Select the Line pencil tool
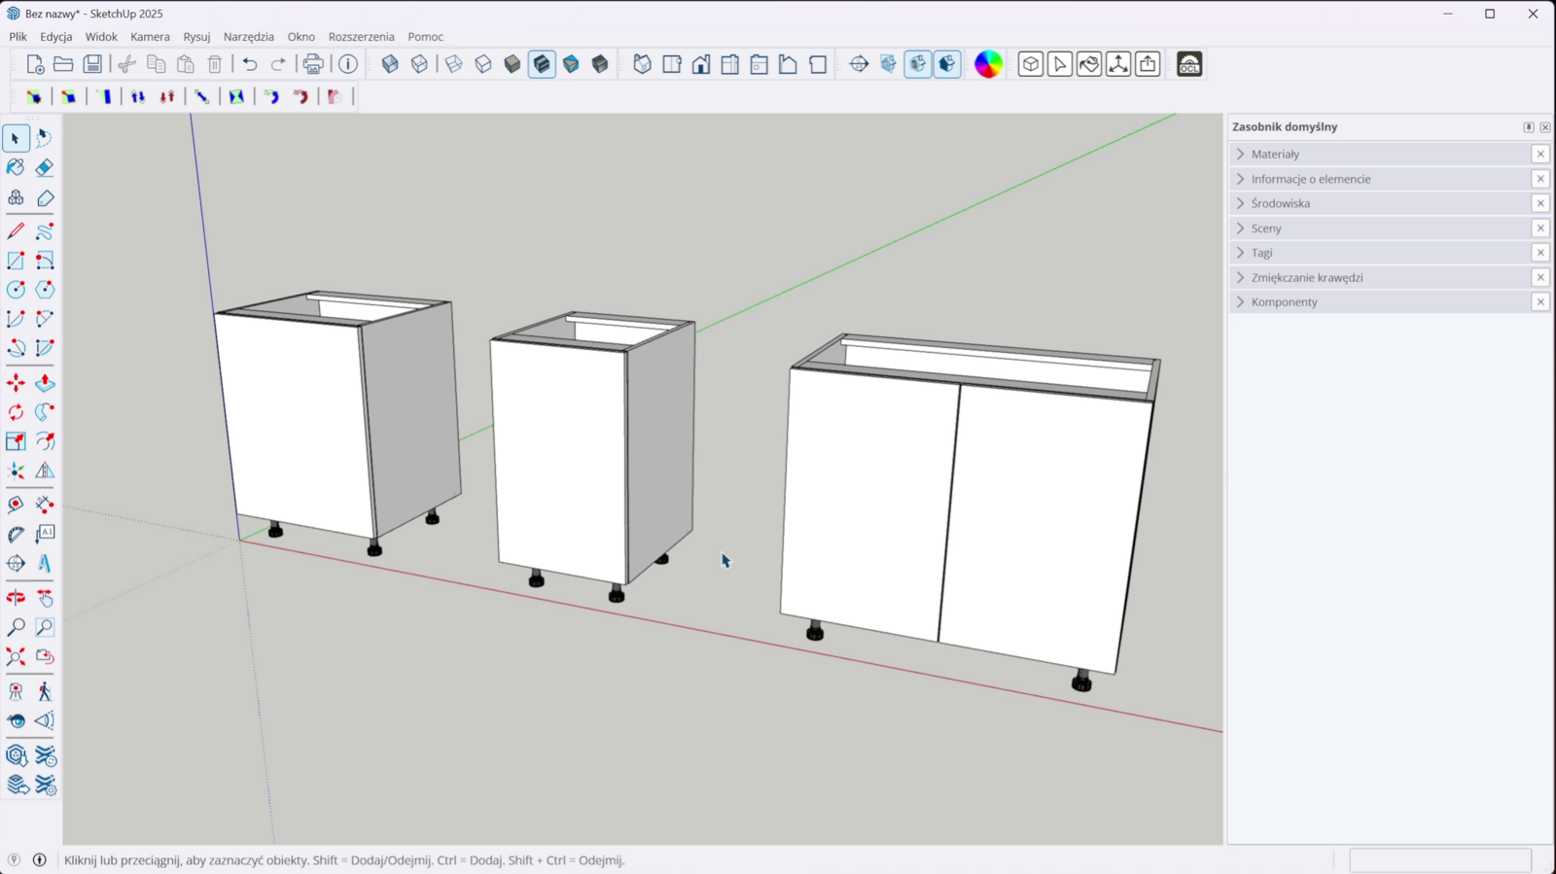This screenshot has height=874, width=1556. [x=16, y=231]
